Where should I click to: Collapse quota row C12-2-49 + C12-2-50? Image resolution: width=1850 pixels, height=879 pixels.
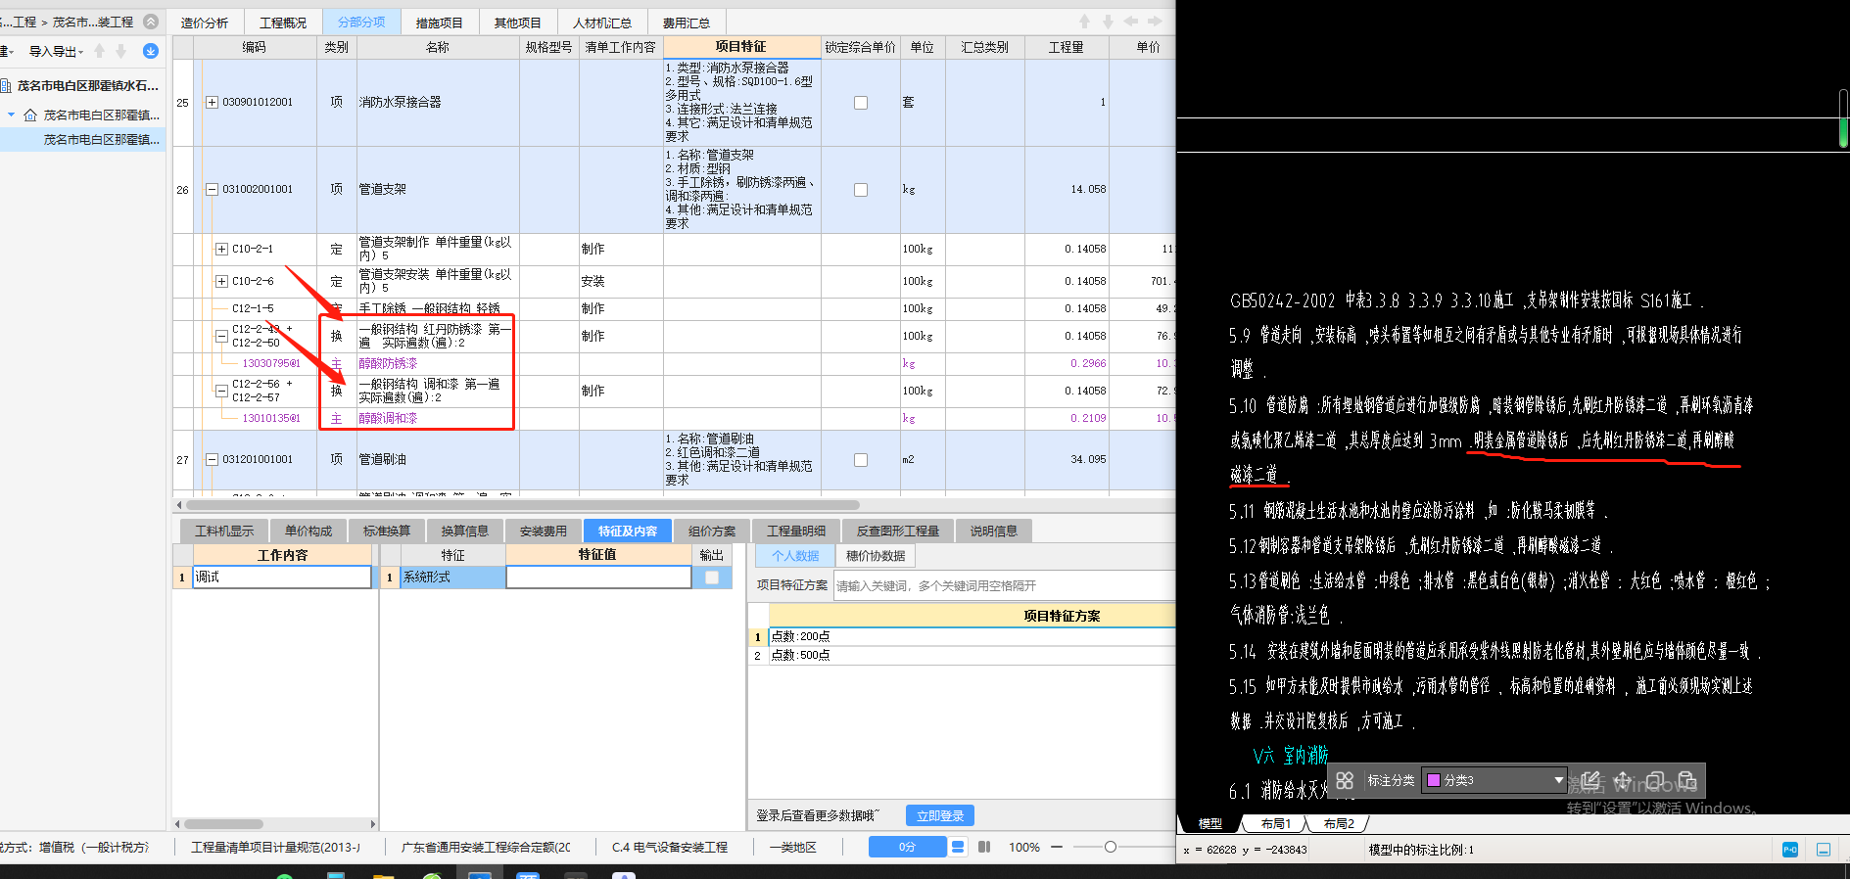[x=221, y=336]
